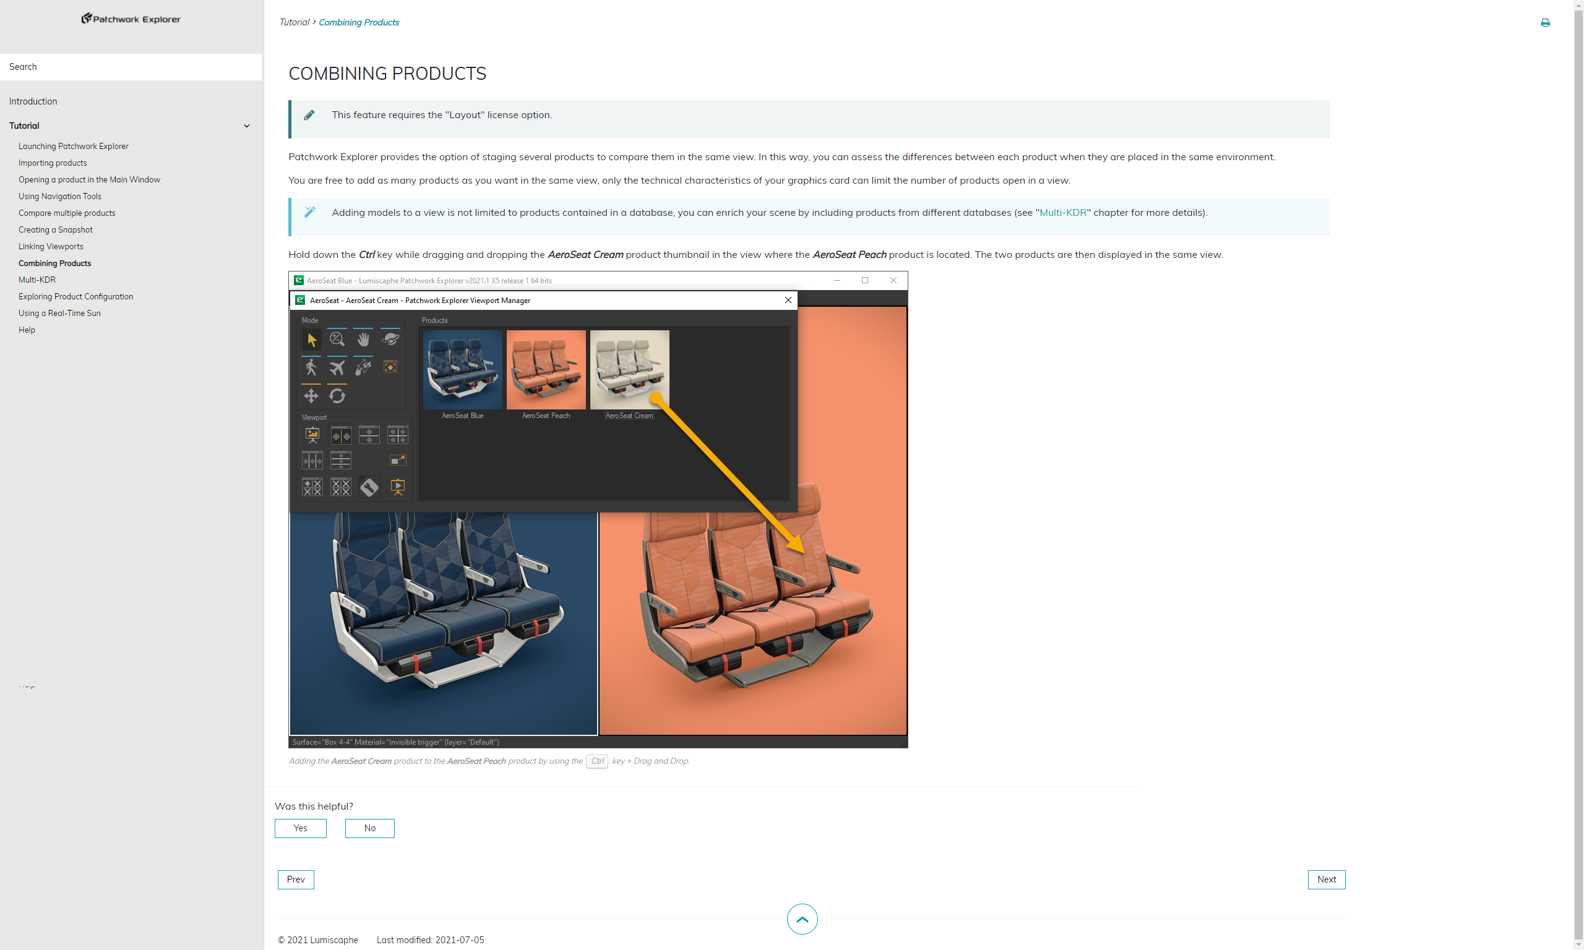Answer No to 'Was this helpful?'

tap(369, 828)
